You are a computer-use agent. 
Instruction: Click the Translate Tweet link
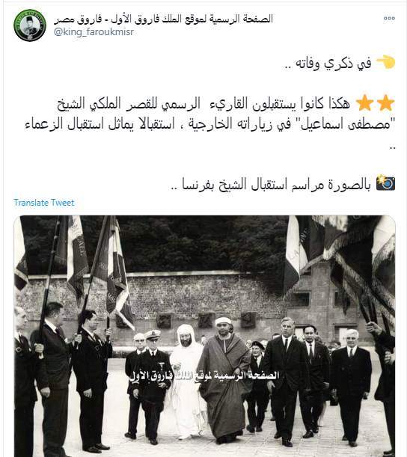click(x=44, y=203)
